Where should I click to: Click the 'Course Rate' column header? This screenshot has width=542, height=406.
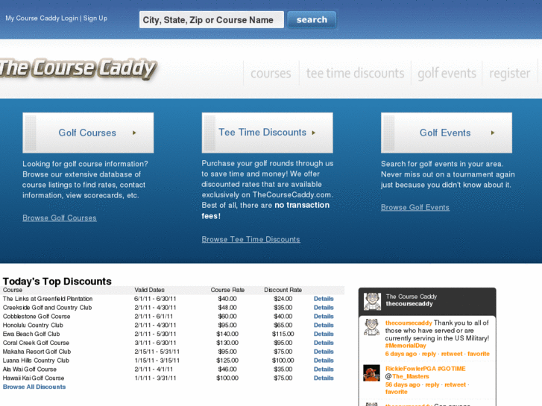point(227,290)
